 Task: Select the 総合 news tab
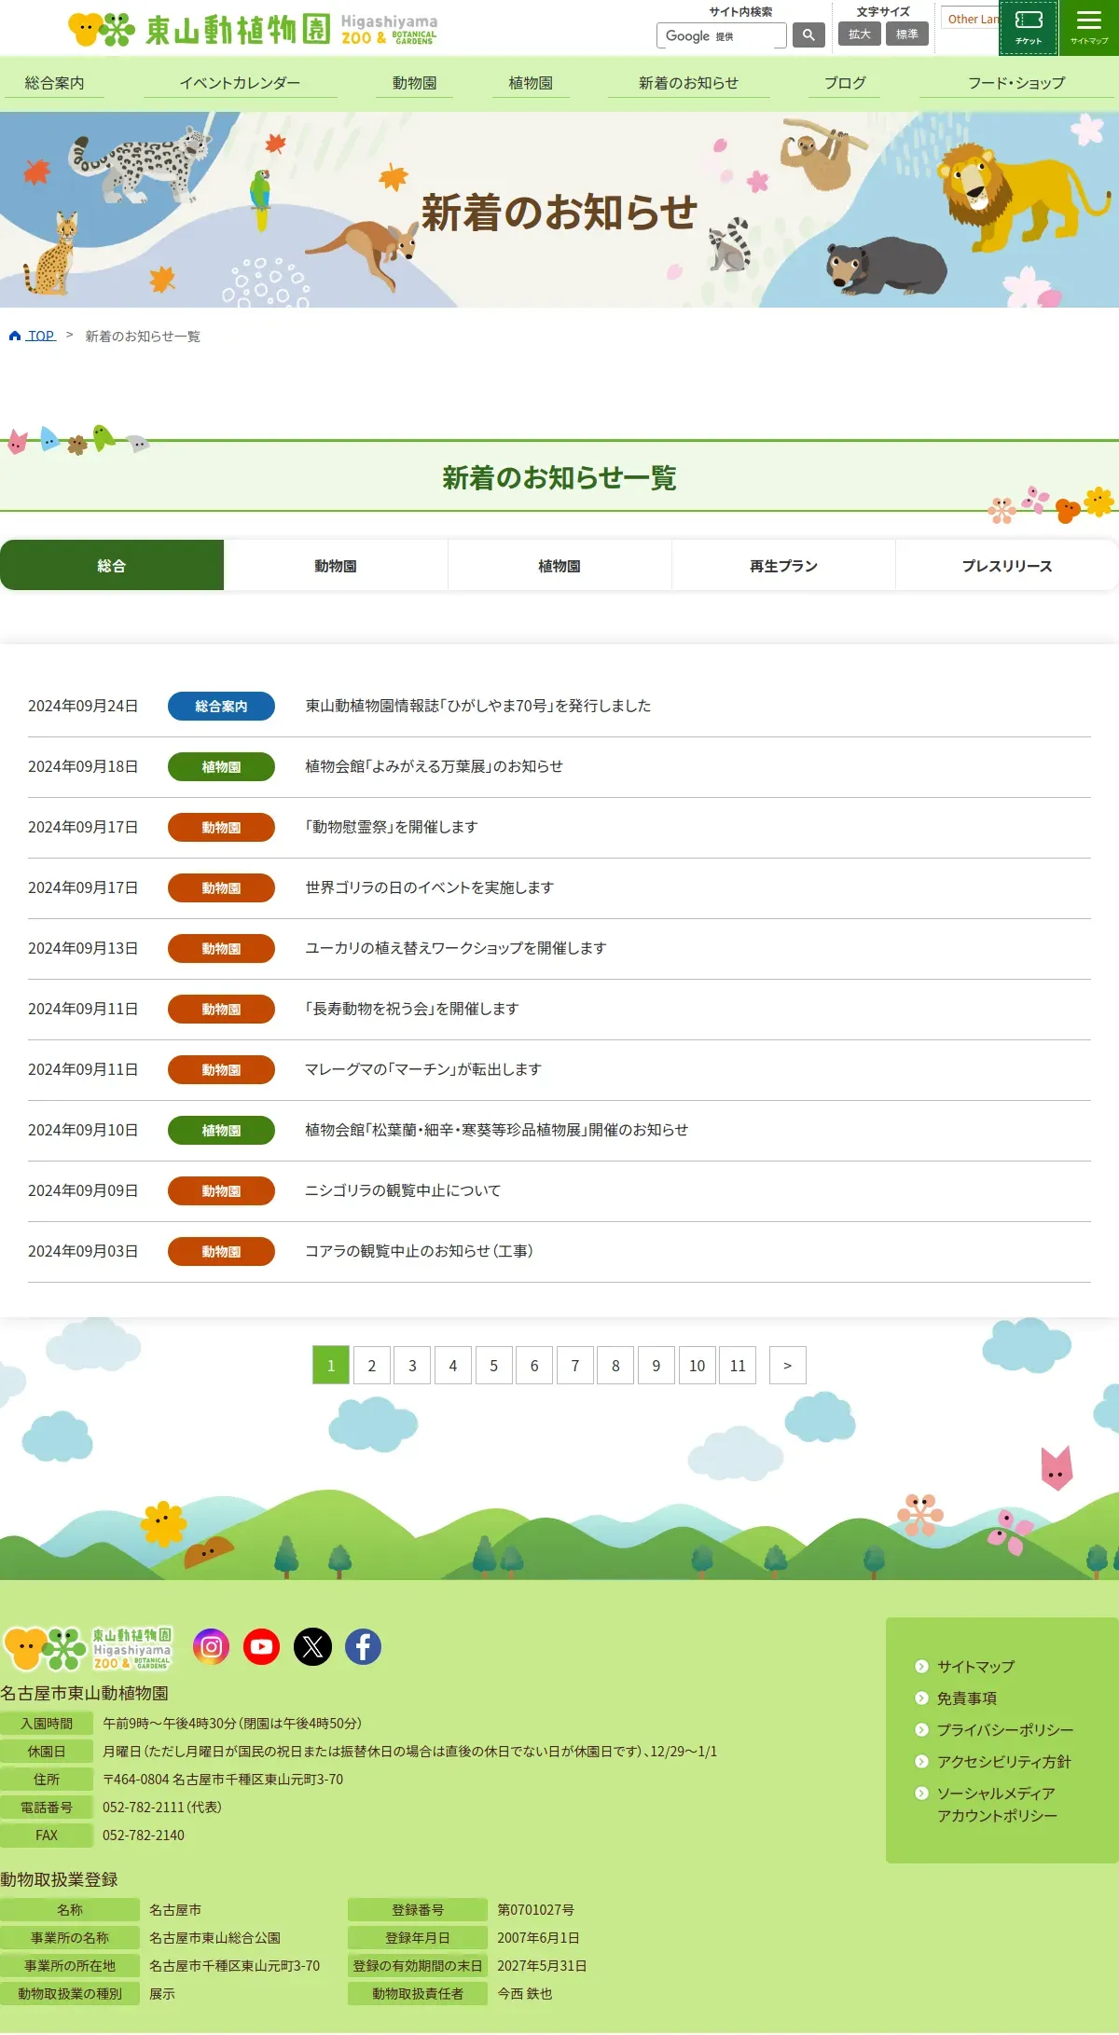(x=112, y=565)
